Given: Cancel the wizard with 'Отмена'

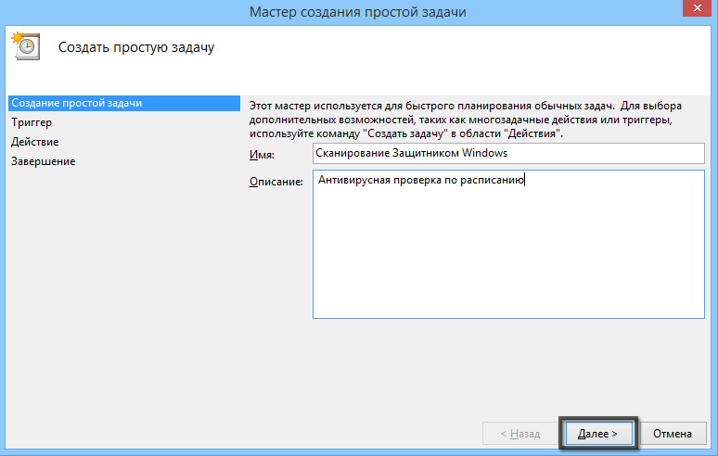Looking at the screenshot, I should (x=673, y=433).
